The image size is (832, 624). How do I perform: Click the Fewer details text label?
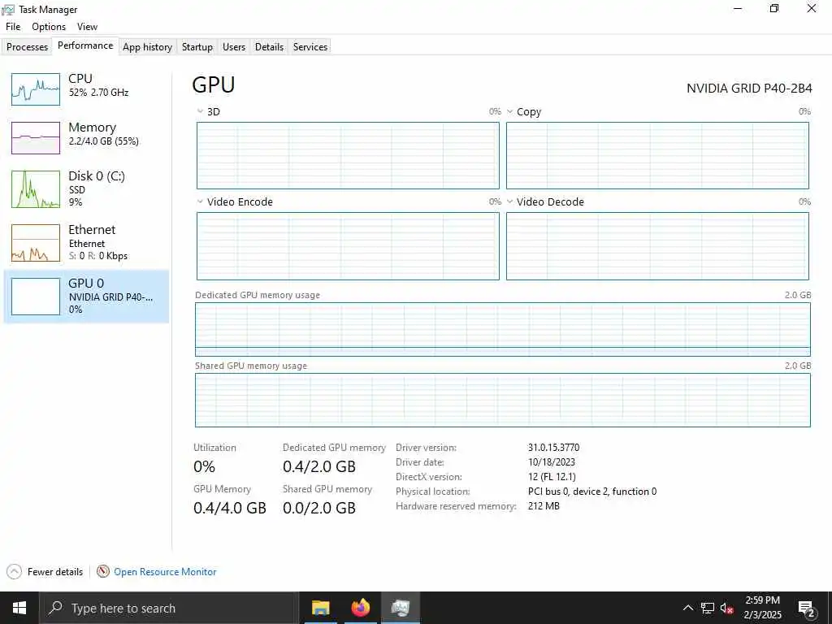(x=55, y=572)
